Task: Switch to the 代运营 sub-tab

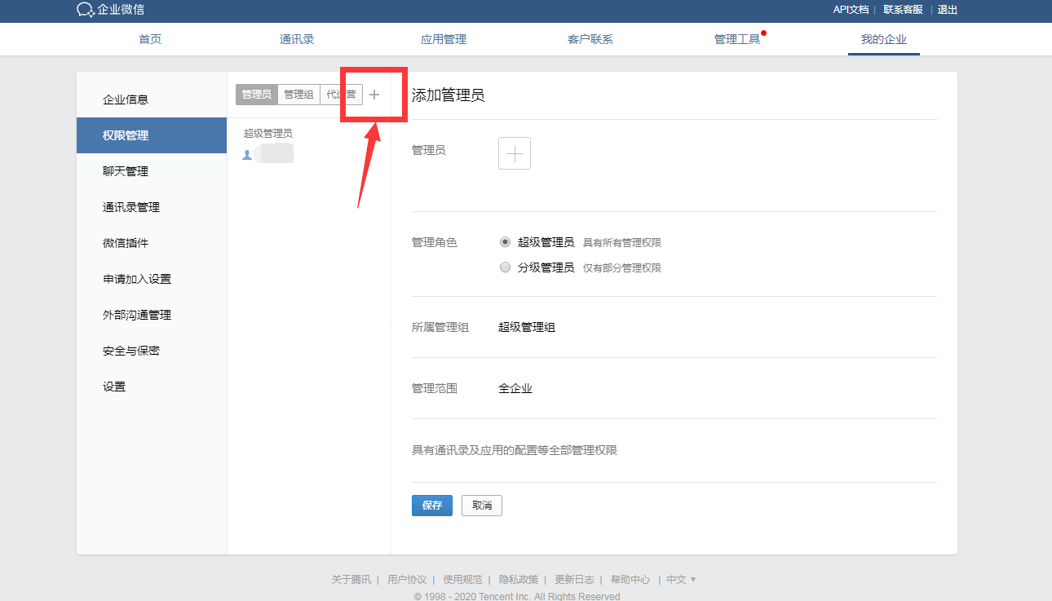Action: coord(341,95)
